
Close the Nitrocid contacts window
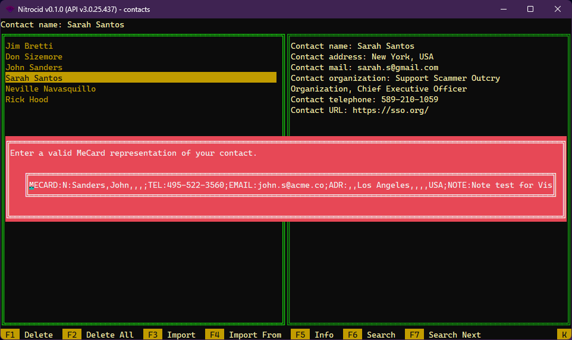pyautogui.click(x=558, y=10)
